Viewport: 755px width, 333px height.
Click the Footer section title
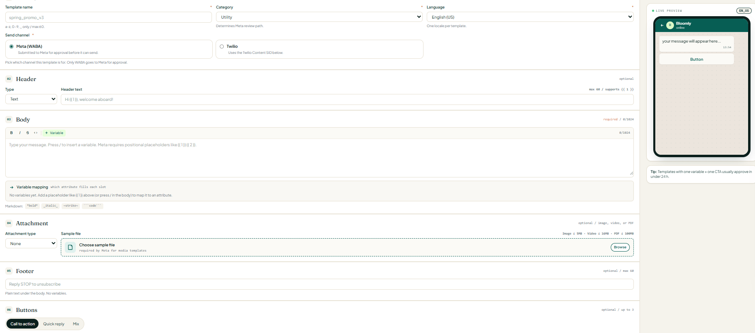pyautogui.click(x=25, y=271)
